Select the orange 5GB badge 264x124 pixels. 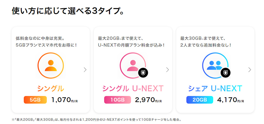35,100
